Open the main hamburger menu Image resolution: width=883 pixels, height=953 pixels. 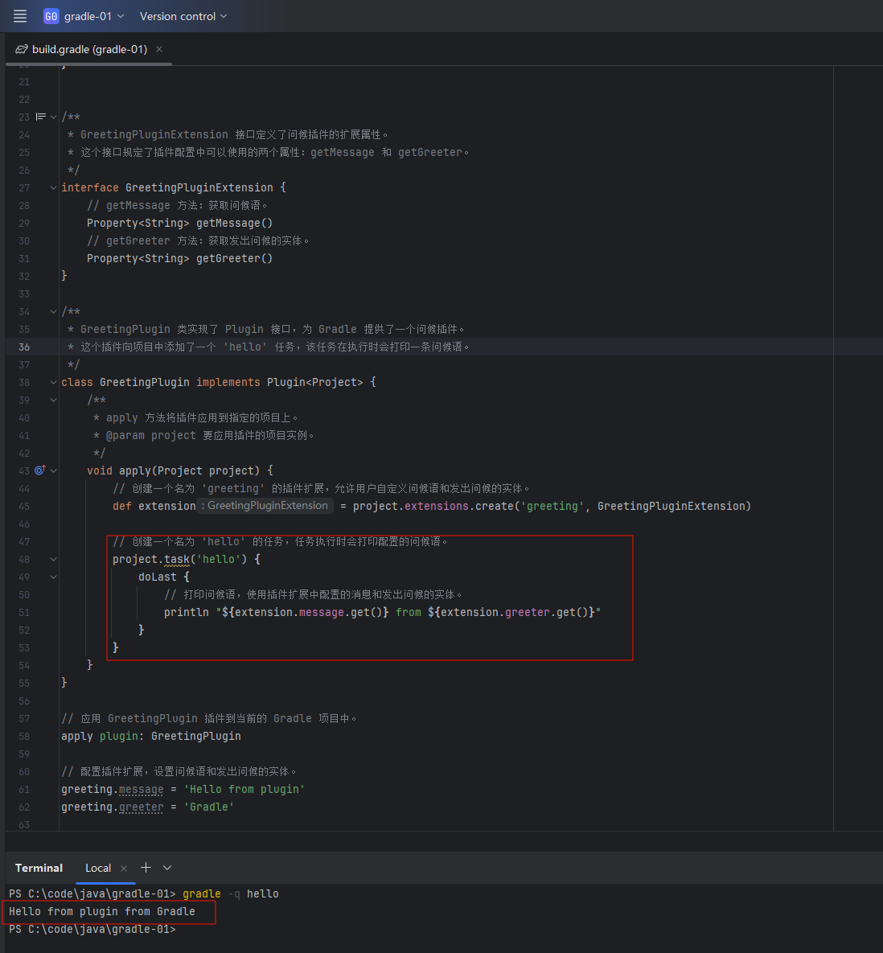click(20, 16)
